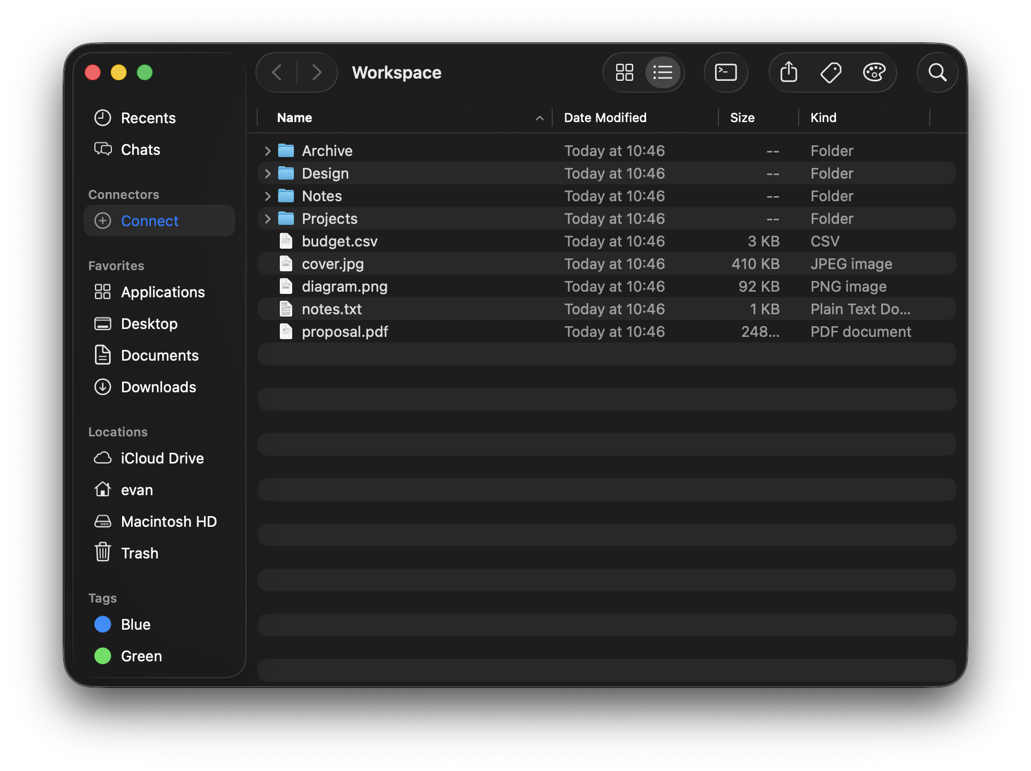Expand the Design folder chevron

pos(268,174)
